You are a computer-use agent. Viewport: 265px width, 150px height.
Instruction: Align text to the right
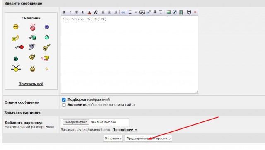pyautogui.click(x=116, y=12)
